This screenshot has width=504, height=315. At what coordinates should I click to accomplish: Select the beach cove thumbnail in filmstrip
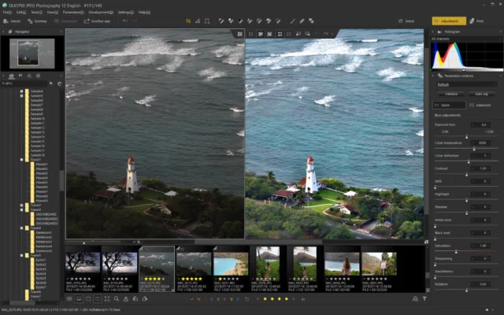pos(231,269)
